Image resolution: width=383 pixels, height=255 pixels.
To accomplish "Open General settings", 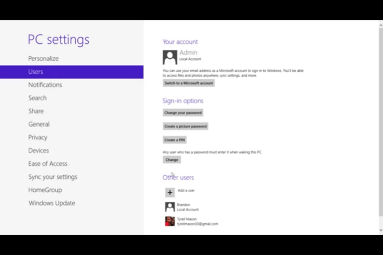I will pyautogui.click(x=39, y=124).
